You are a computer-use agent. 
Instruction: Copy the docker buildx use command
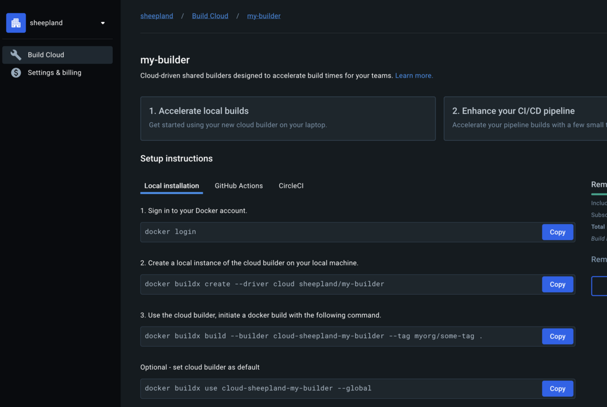557,389
